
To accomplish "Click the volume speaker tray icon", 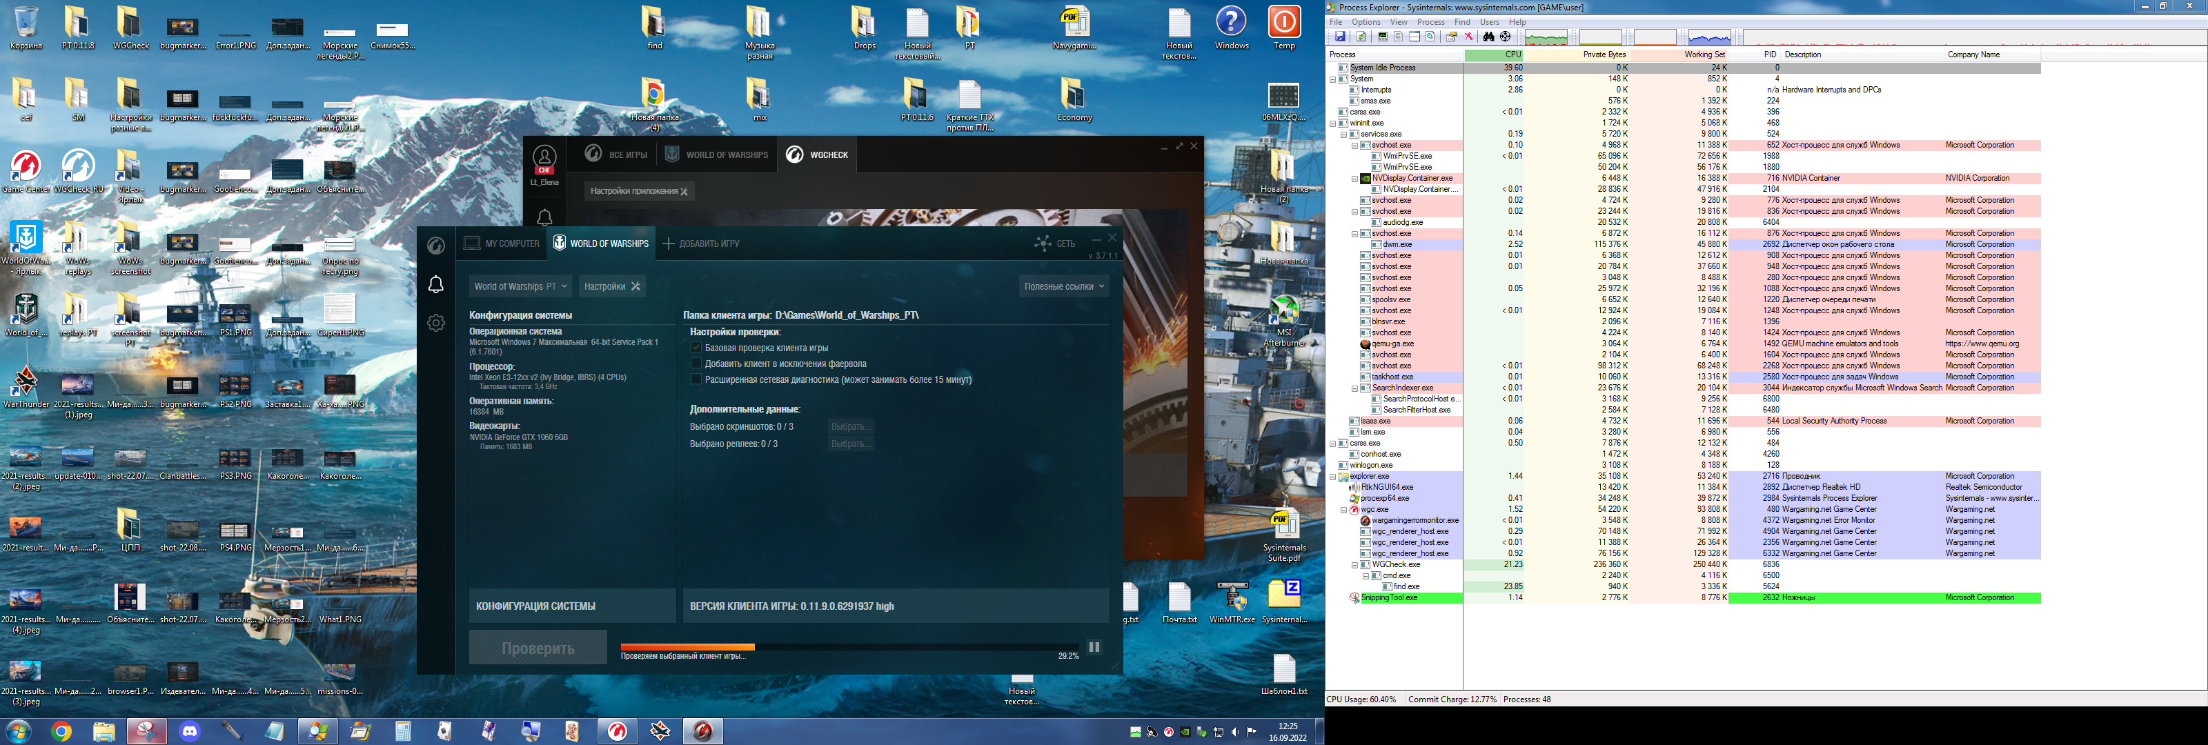I will click(x=1235, y=732).
